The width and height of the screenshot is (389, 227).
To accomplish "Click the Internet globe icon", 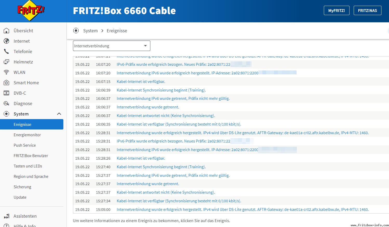I will click(x=6, y=41).
